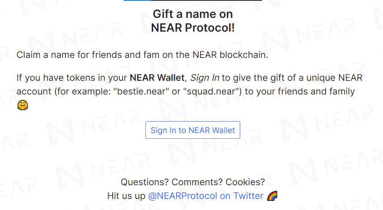This screenshot has width=383, height=210.
Task: Click the 'unique NEAR' words in paragraph
Action: coord(335,78)
